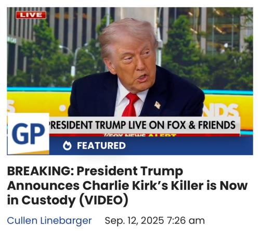Click the Sep. 12, 2025 date
Image resolution: width=260 pixels, height=231 pixels.
[x=134, y=221]
